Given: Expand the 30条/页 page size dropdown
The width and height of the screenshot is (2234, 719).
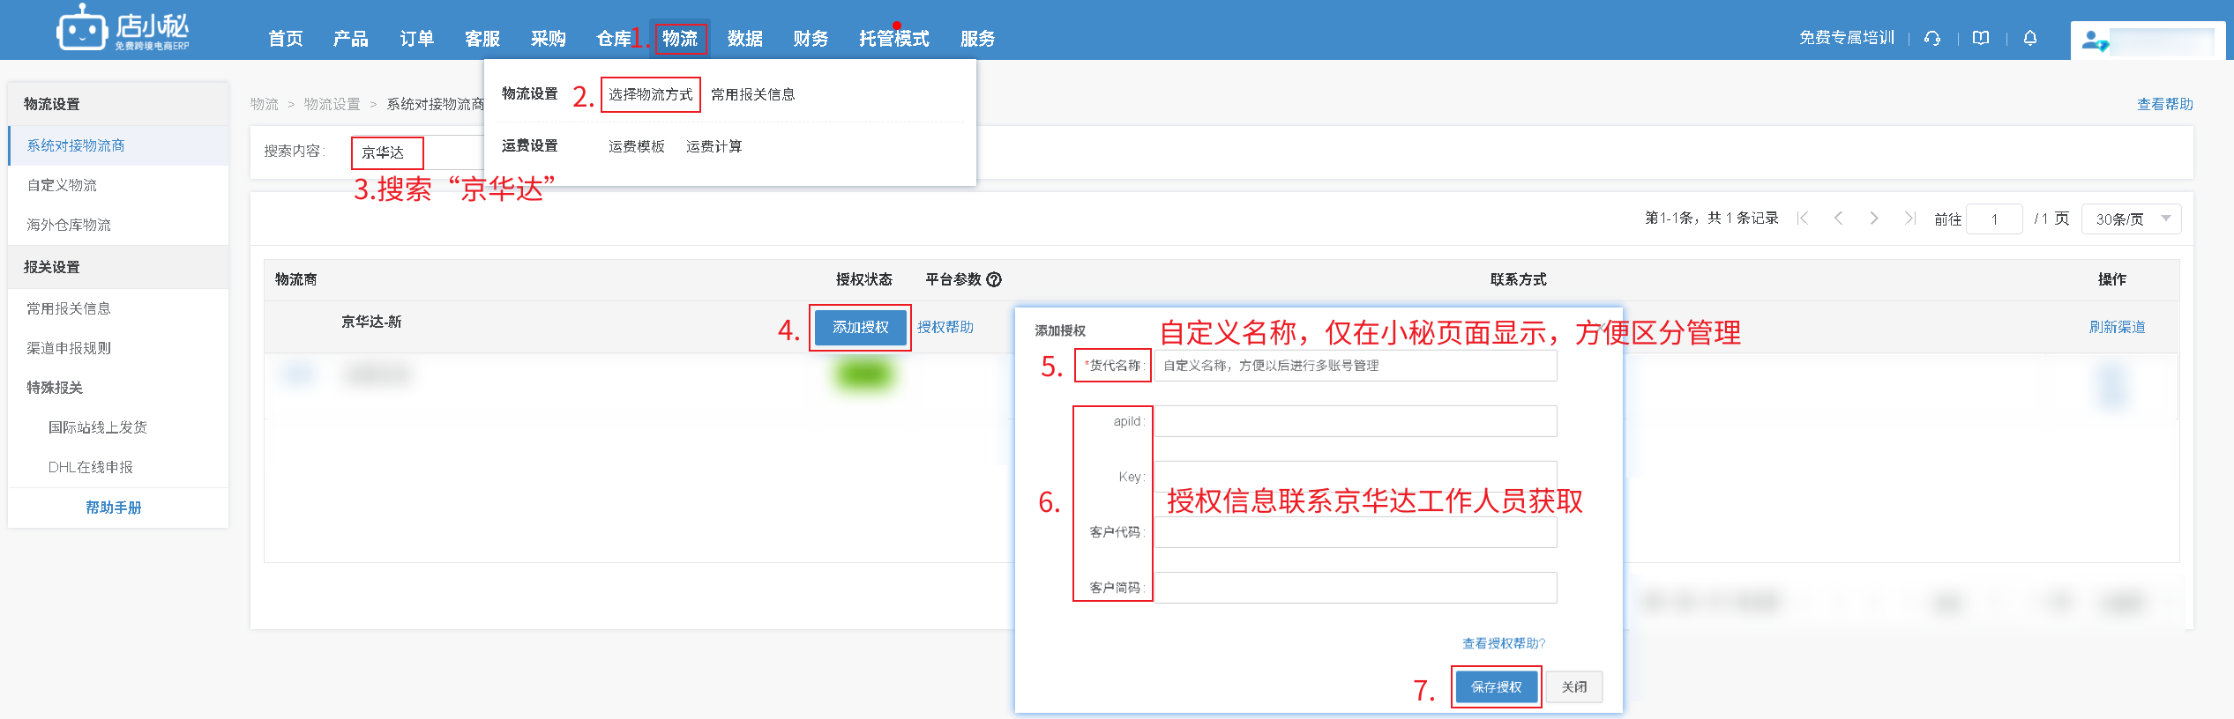Looking at the screenshot, I should (x=2131, y=219).
